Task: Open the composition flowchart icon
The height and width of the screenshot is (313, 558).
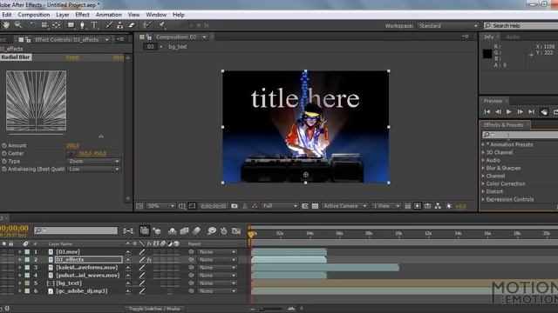Action: click(438, 206)
